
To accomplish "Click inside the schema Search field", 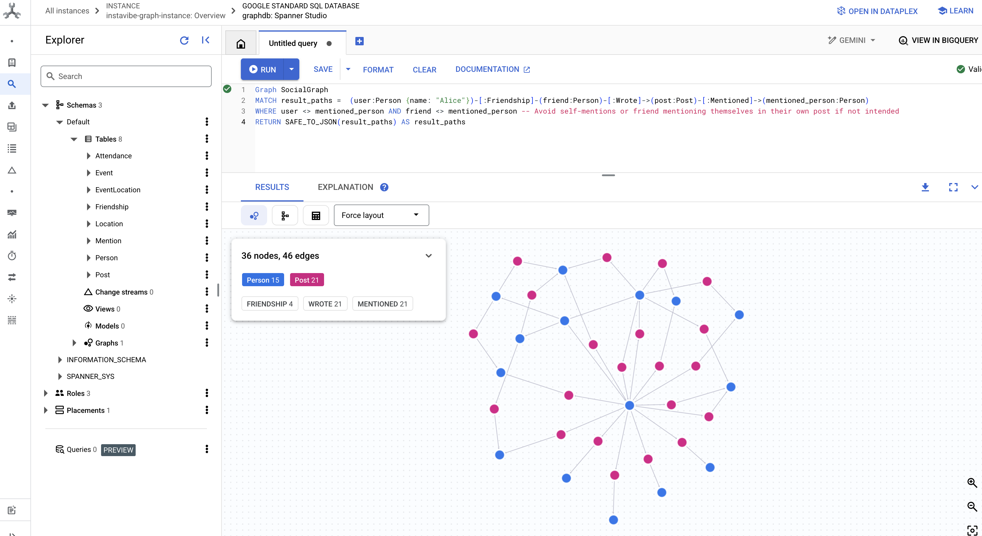I will (x=126, y=76).
